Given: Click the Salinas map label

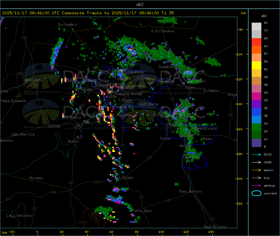Looking at the screenshot, I should point(54,126).
